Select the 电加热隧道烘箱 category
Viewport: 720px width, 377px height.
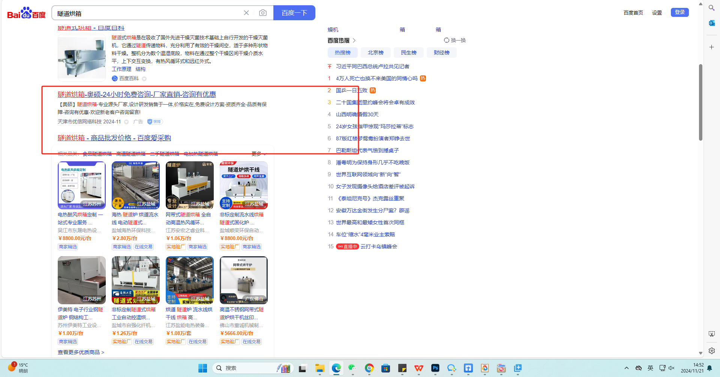point(201,154)
